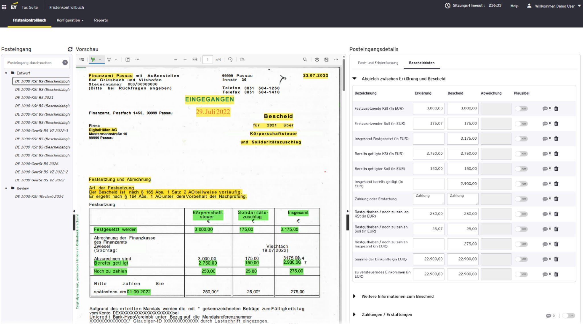Delete the Insgesamt Festgesetzt row
Viewport: 583px width, 324px height.
[556, 139]
